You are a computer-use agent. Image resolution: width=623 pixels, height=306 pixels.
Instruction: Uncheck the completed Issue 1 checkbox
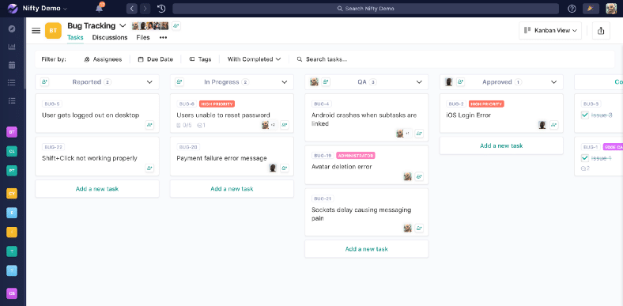[x=585, y=158]
